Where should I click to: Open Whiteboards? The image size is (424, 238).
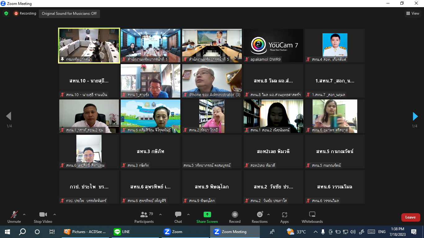312,217
